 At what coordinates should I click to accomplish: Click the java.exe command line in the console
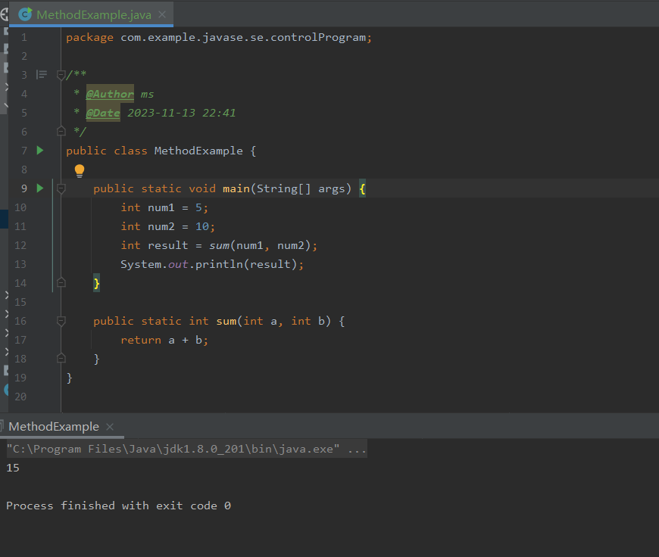click(186, 449)
